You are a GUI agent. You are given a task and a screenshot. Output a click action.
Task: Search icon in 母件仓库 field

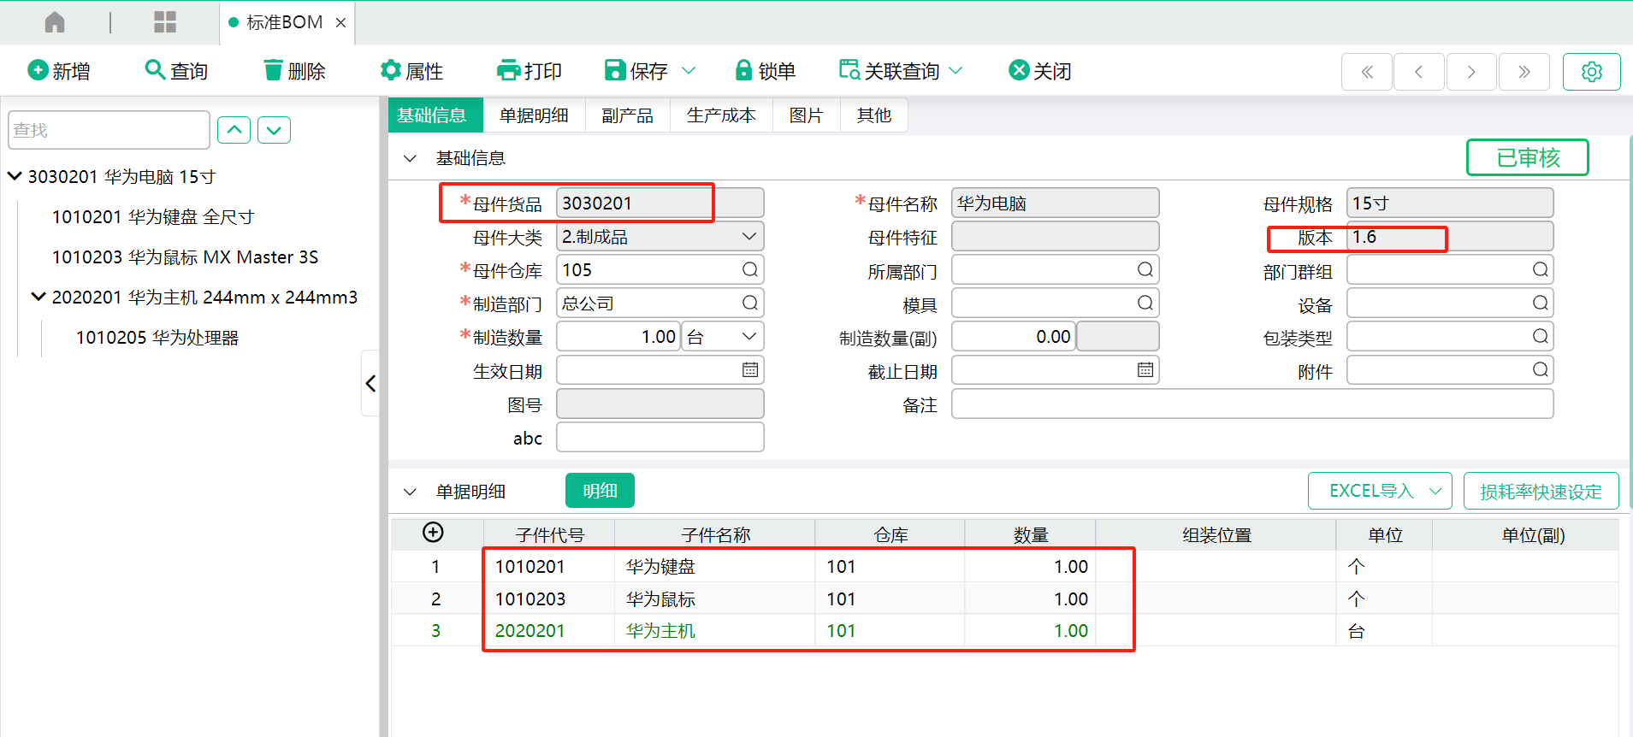(749, 270)
